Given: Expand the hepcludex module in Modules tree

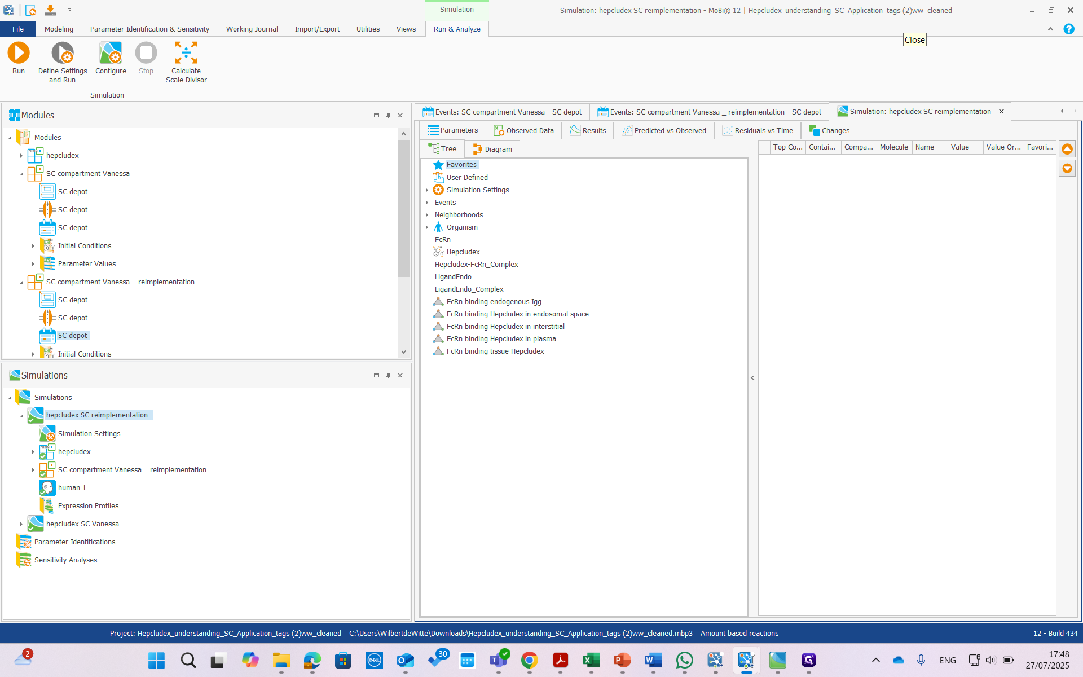Looking at the screenshot, I should click(x=21, y=156).
